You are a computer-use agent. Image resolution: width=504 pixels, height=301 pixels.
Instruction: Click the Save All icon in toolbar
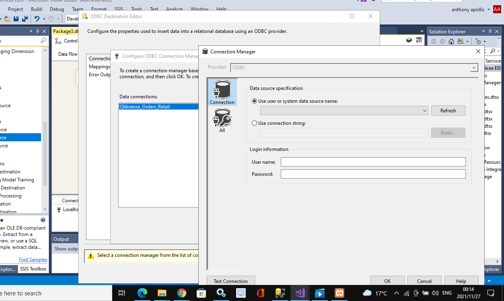click(x=25, y=19)
